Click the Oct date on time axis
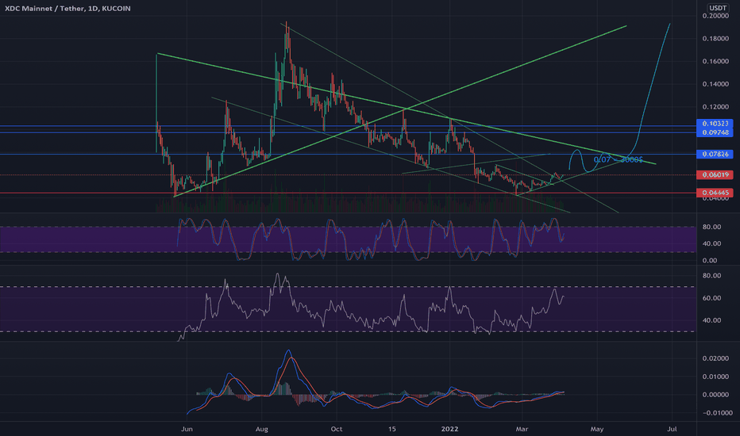Screen dimensions: 740x436 coord(337,429)
